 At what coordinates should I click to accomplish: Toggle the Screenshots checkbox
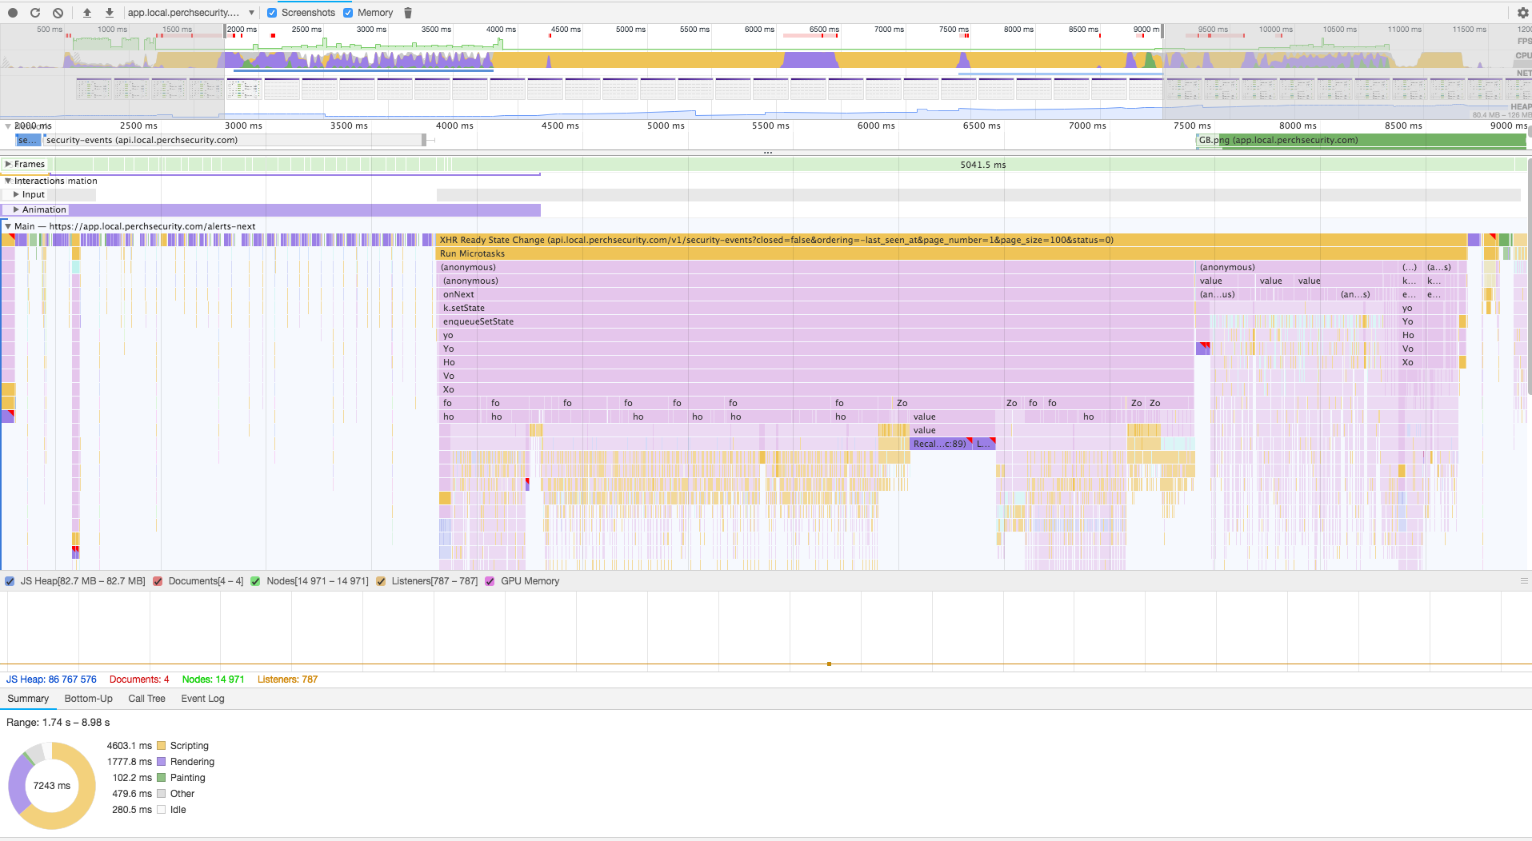click(272, 13)
